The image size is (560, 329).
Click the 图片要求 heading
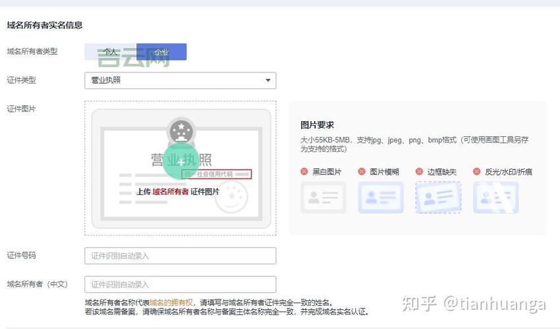click(317, 125)
